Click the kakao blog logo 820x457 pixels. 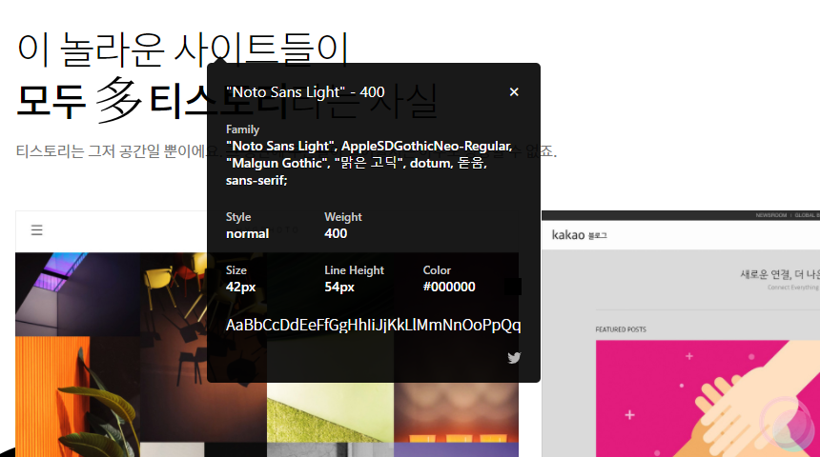(579, 235)
